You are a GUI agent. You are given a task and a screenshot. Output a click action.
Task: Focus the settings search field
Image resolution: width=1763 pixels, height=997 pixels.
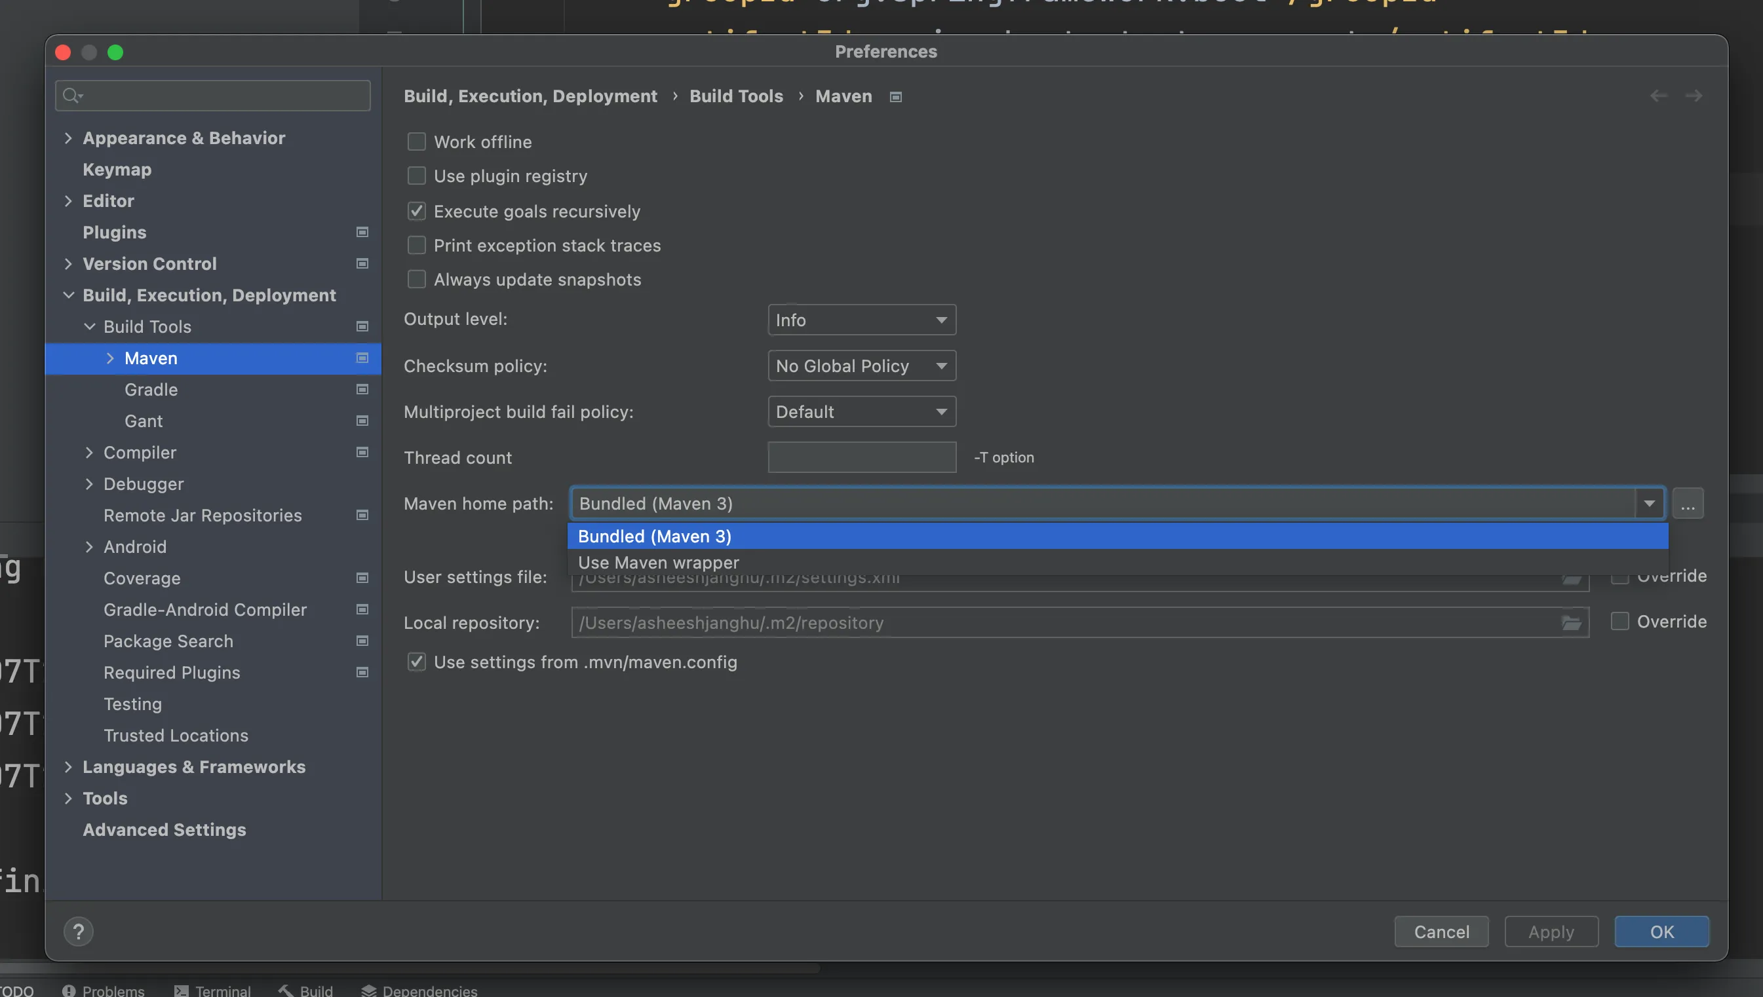coord(213,96)
